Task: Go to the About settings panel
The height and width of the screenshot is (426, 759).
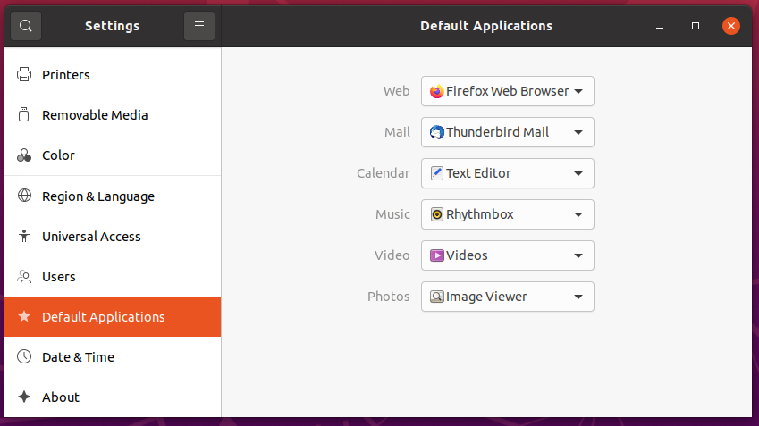Action: click(113, 397)
